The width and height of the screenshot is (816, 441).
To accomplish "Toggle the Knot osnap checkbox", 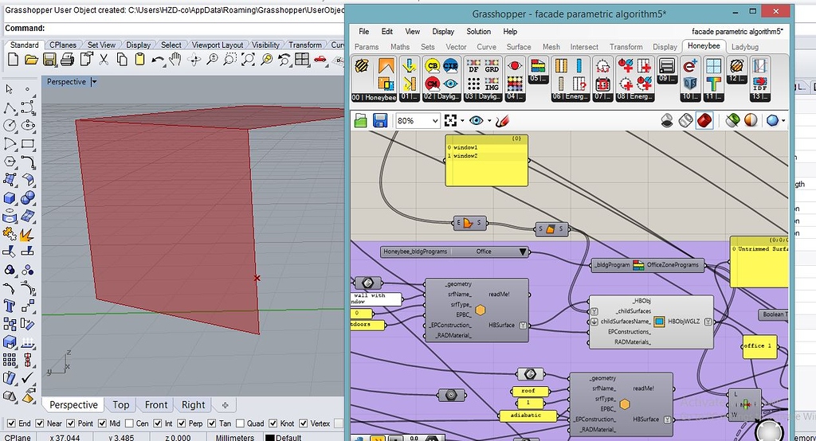I will [x=273, y=423].
